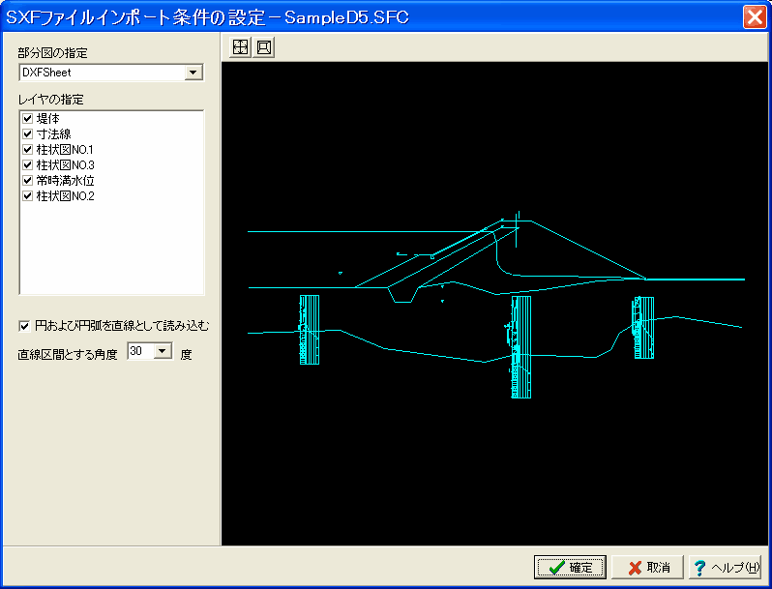The image size is (772, 589).
Task: Uncheck the 堤体 layer checkbox
Action: click(27, 119)
